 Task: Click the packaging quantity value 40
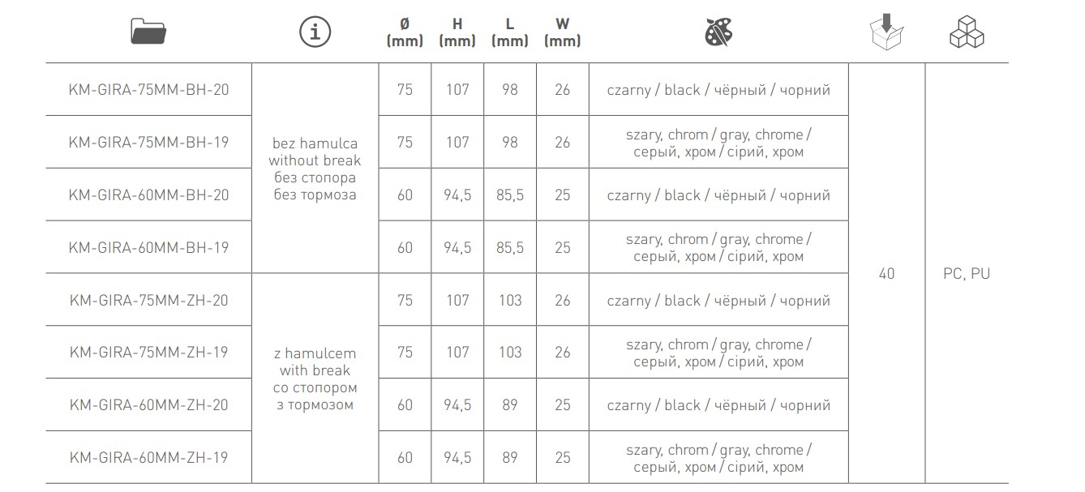click(886, 274)
